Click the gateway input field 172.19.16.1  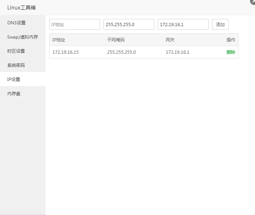183,24
